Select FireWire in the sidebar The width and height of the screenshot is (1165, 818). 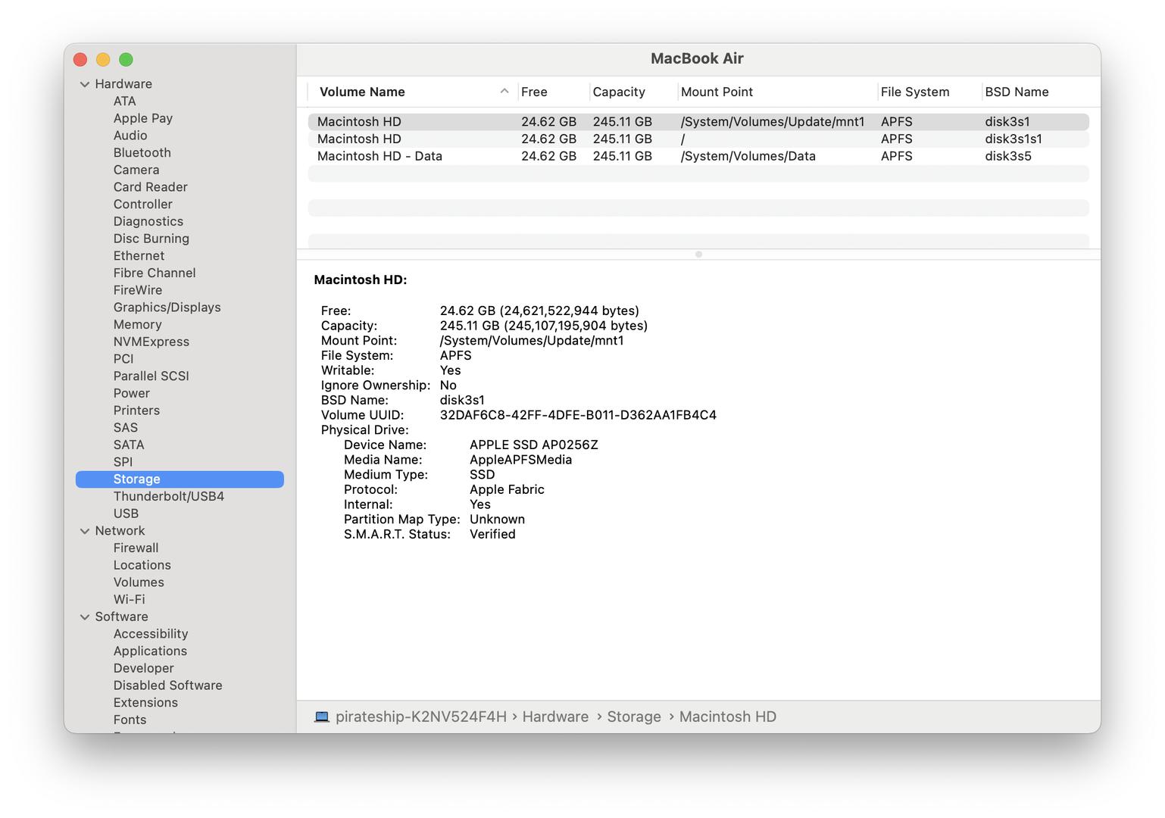[x=138, y=290]
